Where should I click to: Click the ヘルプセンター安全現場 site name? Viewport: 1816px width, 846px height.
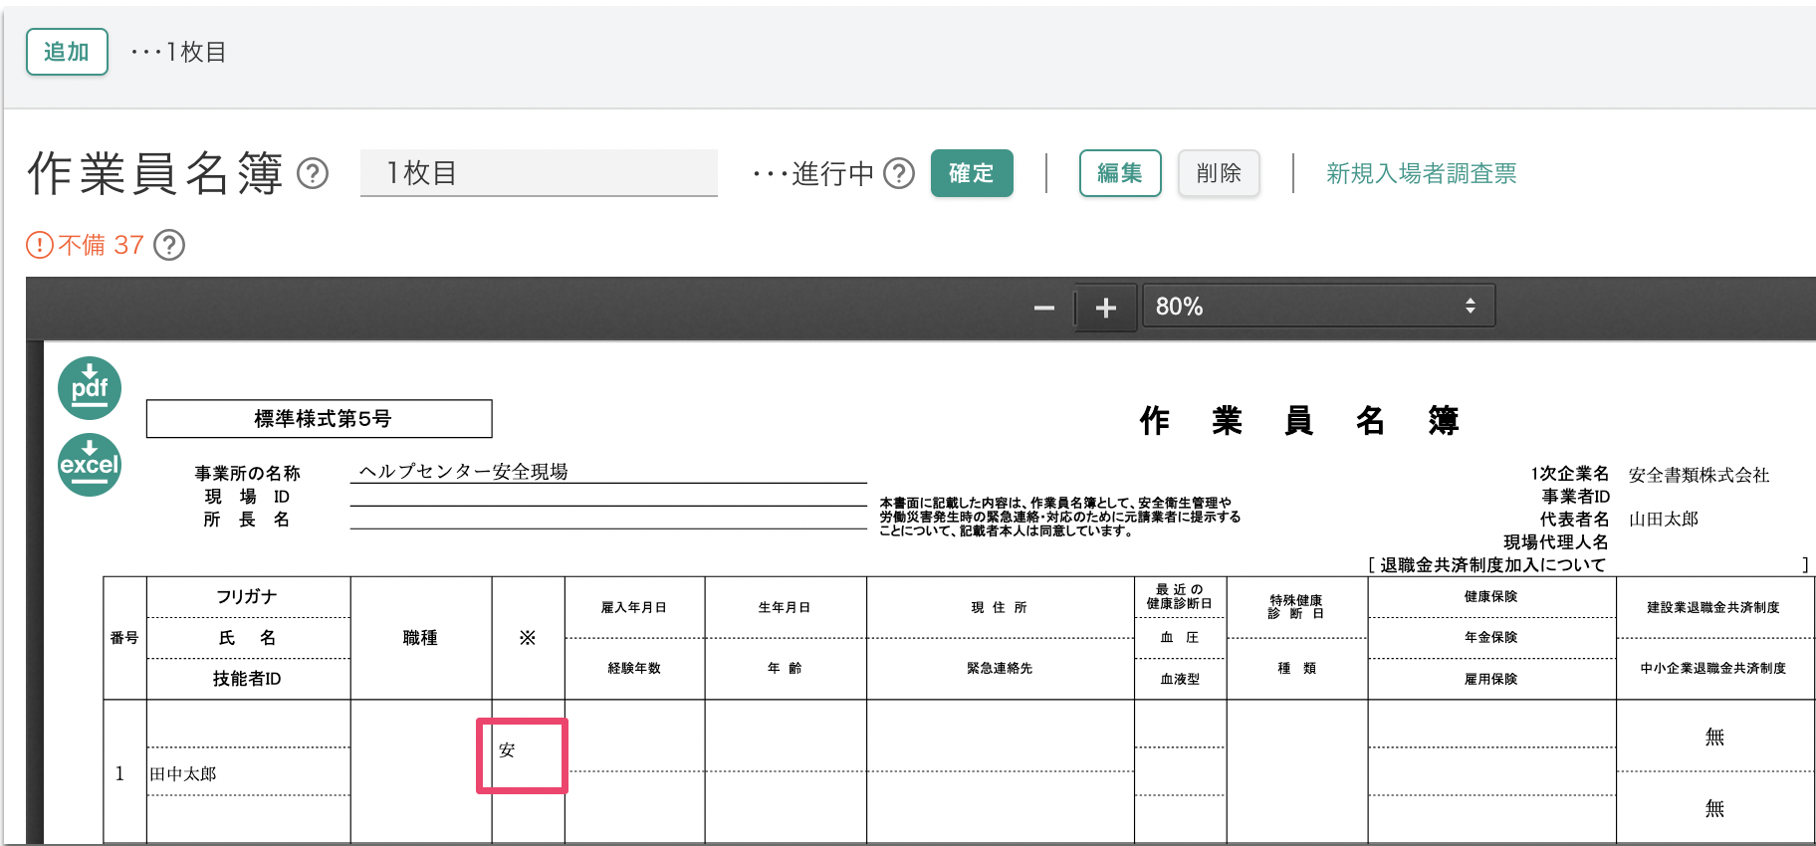[463, 472]
